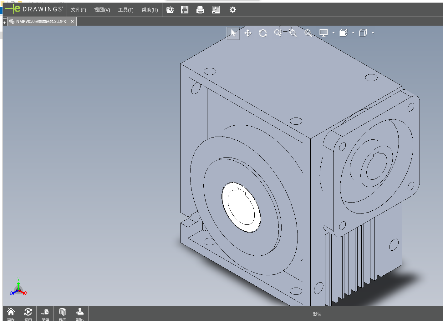
Task: Click the white keyed shaft bore on the model
Action: (x=241, y=207)
